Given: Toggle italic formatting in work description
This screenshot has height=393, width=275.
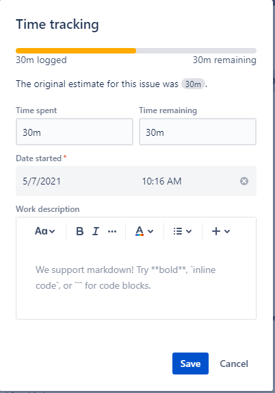Looking at the screenshot, I should pyautogui.click(x=96, y=231).
